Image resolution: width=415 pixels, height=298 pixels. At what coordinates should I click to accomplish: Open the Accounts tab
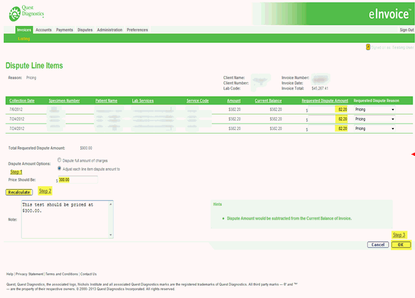(x=44, y=30)
